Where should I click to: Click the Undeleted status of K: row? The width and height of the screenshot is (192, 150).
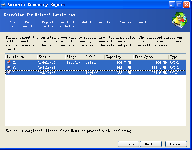pyautogui.click(x=47, y=62)
